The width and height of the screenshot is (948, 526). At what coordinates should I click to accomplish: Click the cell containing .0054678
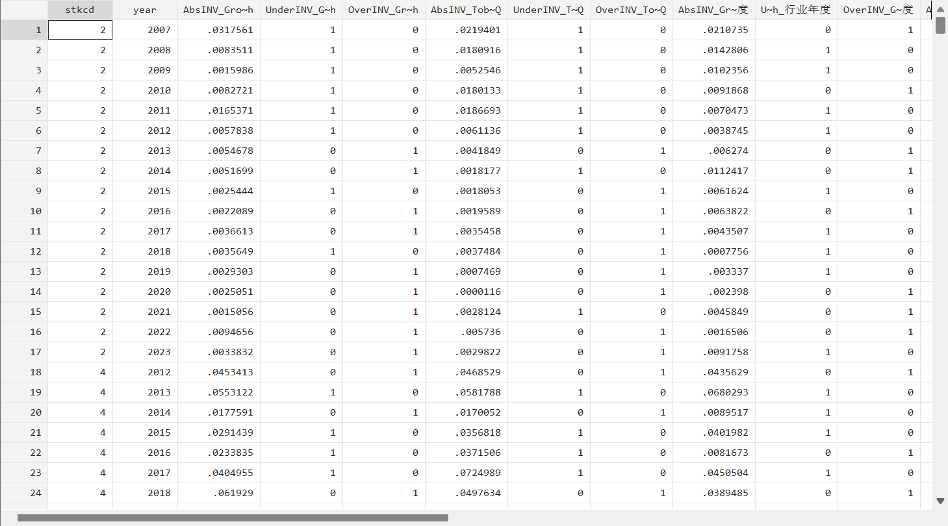coord(219,151)
